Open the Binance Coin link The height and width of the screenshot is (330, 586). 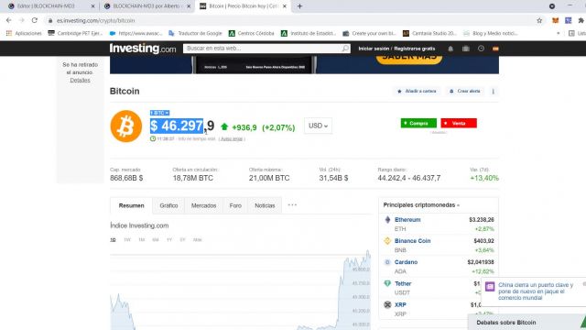click(x=413, y=241)
